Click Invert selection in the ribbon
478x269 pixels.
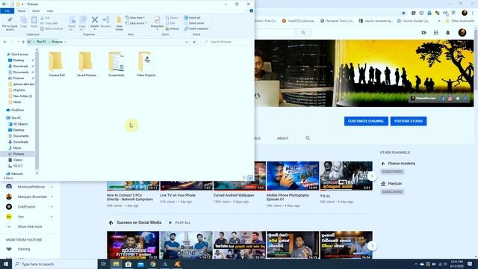[x=196, y=28]
